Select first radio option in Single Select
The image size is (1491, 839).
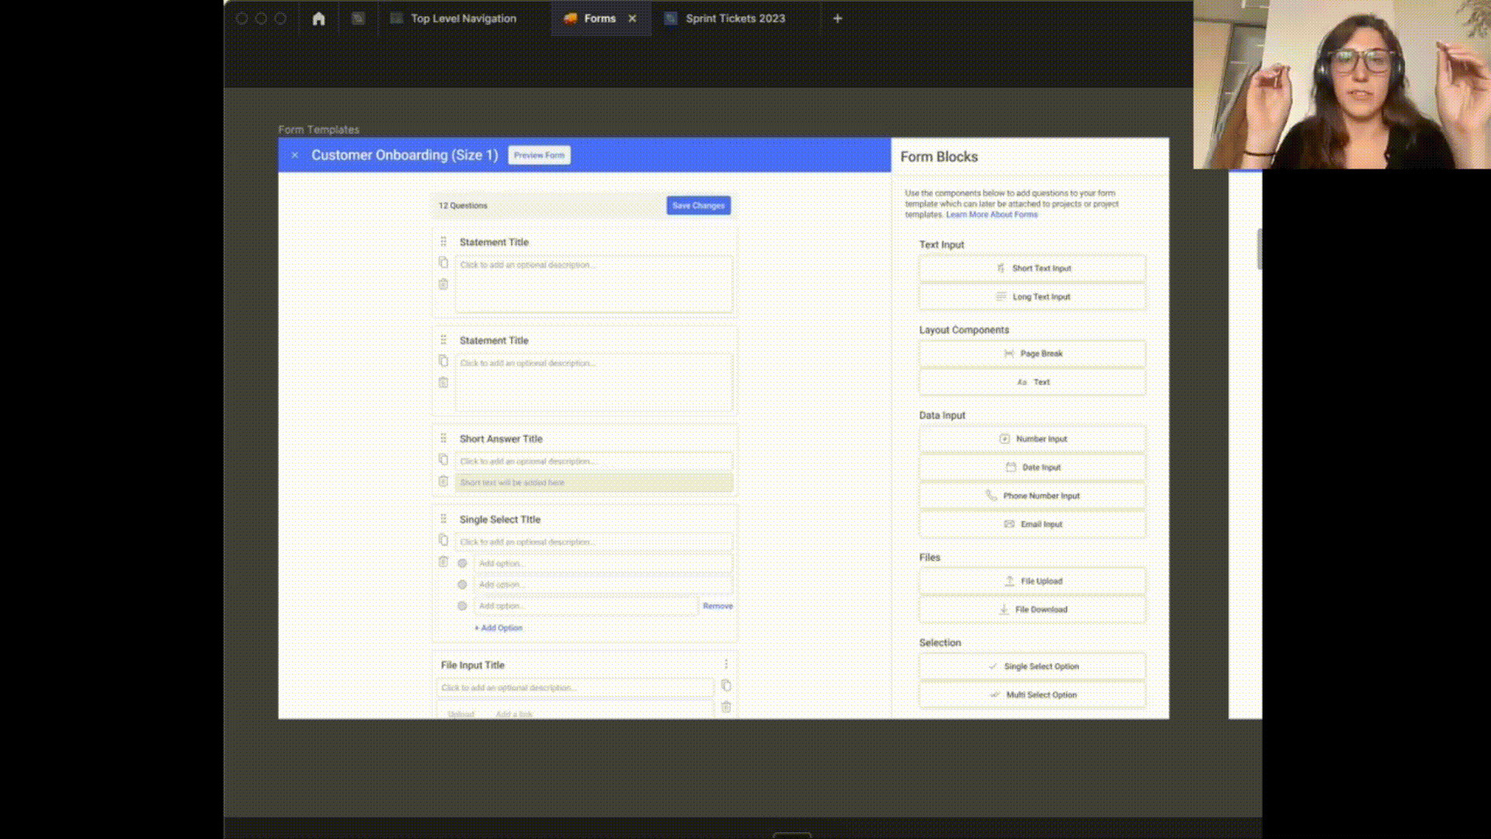coord(462,563)
